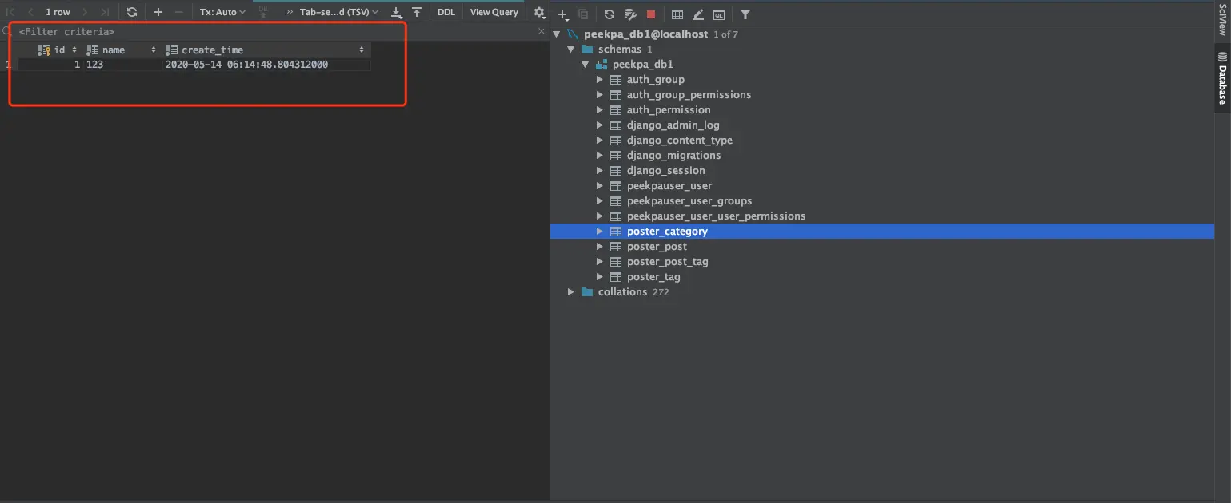
Task: Select the poster_tag table
Action: (x=653, y=277)
